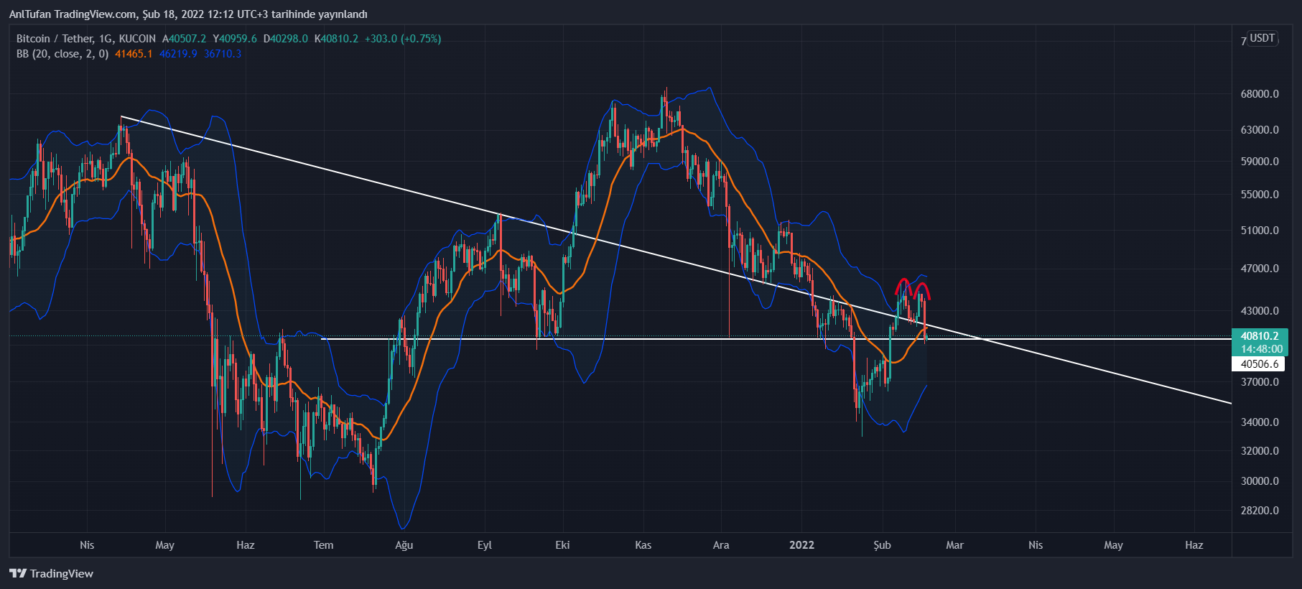Click the 2022 year marker on time axis

point(801,545)
